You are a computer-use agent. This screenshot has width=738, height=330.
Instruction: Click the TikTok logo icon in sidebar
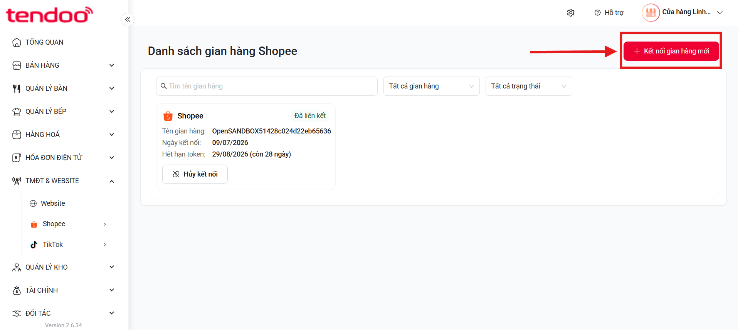pos(34,245)
